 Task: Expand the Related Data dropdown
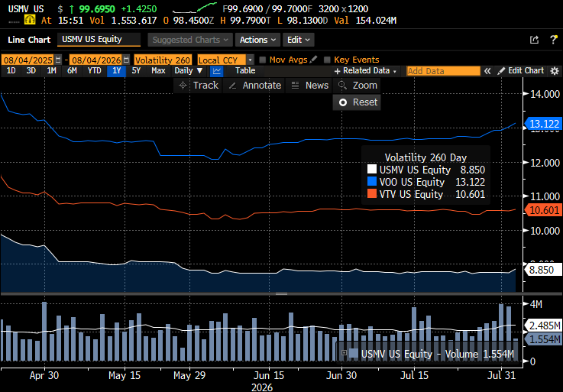[365, 71]
